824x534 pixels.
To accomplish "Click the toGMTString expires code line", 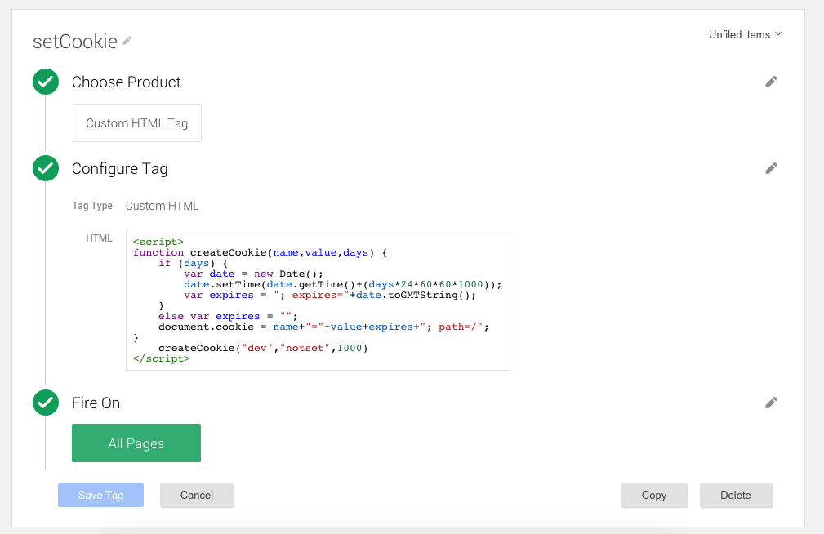I will click(x=330, y=295).
